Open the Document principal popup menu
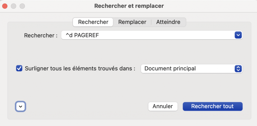Image resolution: width=257 pixels, height=126 pixels. pyautogui.click(x=191, y=68)
